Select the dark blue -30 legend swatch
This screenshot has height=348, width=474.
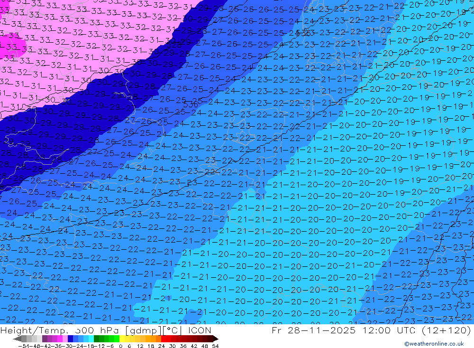click(x=70, y=339)
